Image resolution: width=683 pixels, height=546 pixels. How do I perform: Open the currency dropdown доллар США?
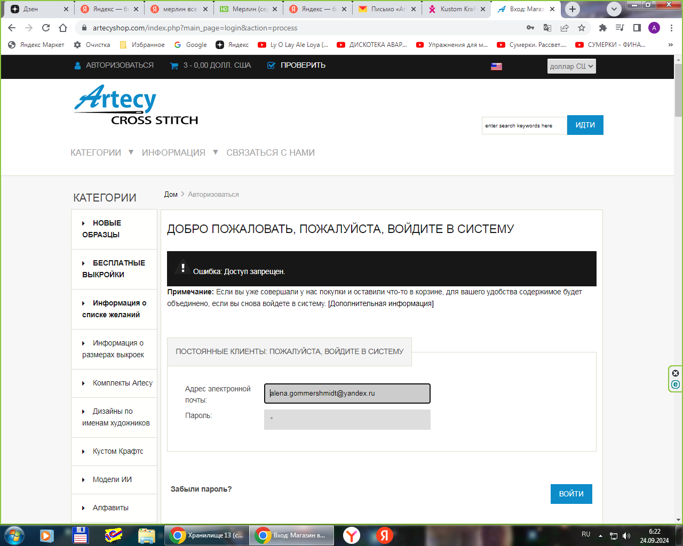pyautogui.click(x=571, y=66)
